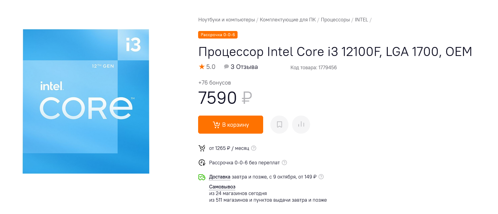Open Комплектующие для ПК breadcrumb
This screenshot has height=214, width=498.
(x=288, y=20)
